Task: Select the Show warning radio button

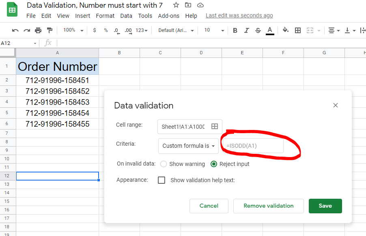Action: tap(164, 164)
